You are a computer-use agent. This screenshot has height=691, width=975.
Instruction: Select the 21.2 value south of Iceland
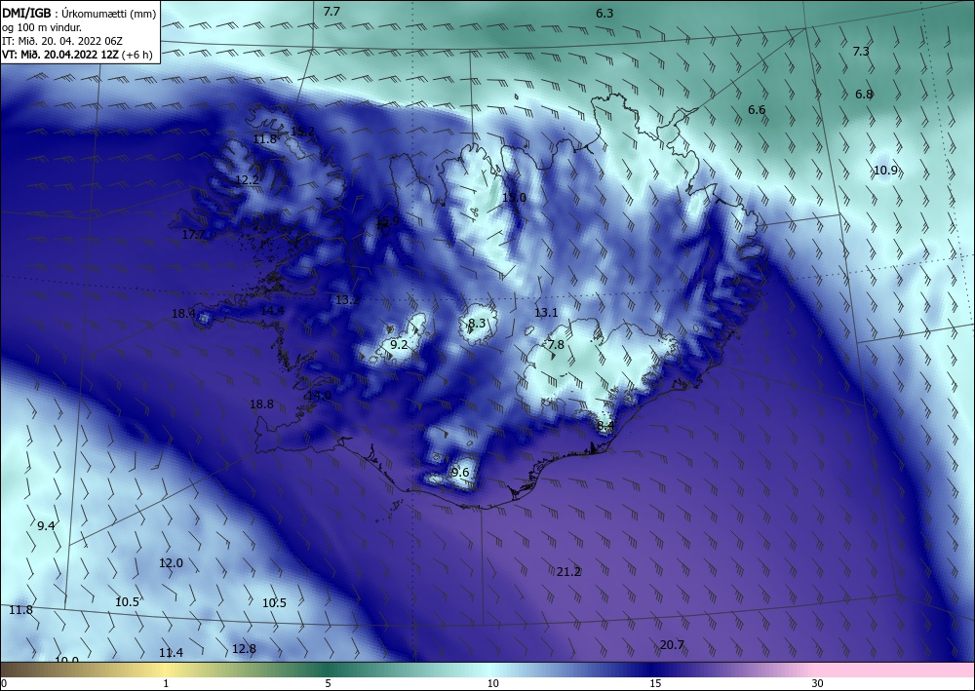(x=568, y=572)
